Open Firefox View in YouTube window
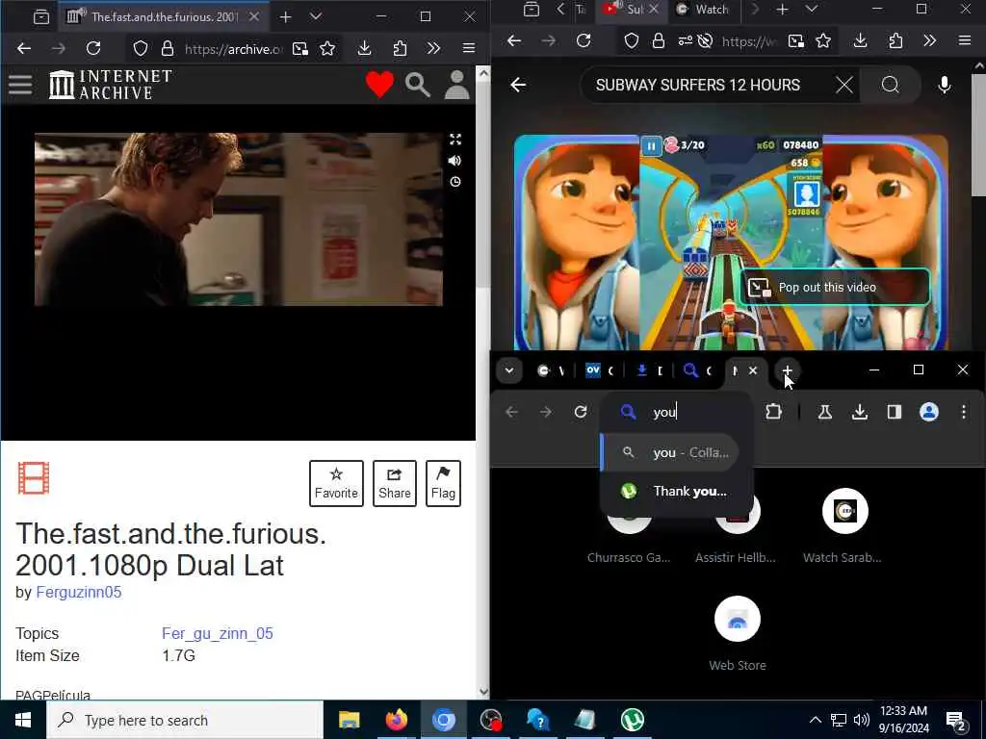 [532, 9]
